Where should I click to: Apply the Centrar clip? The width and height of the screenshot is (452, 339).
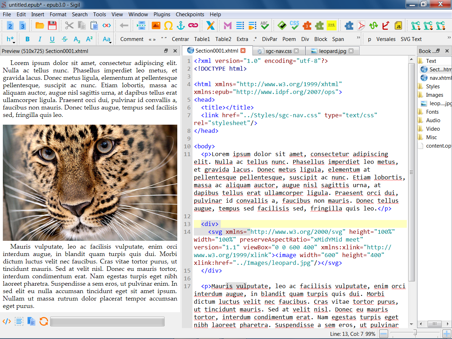(x=180, y=39)
